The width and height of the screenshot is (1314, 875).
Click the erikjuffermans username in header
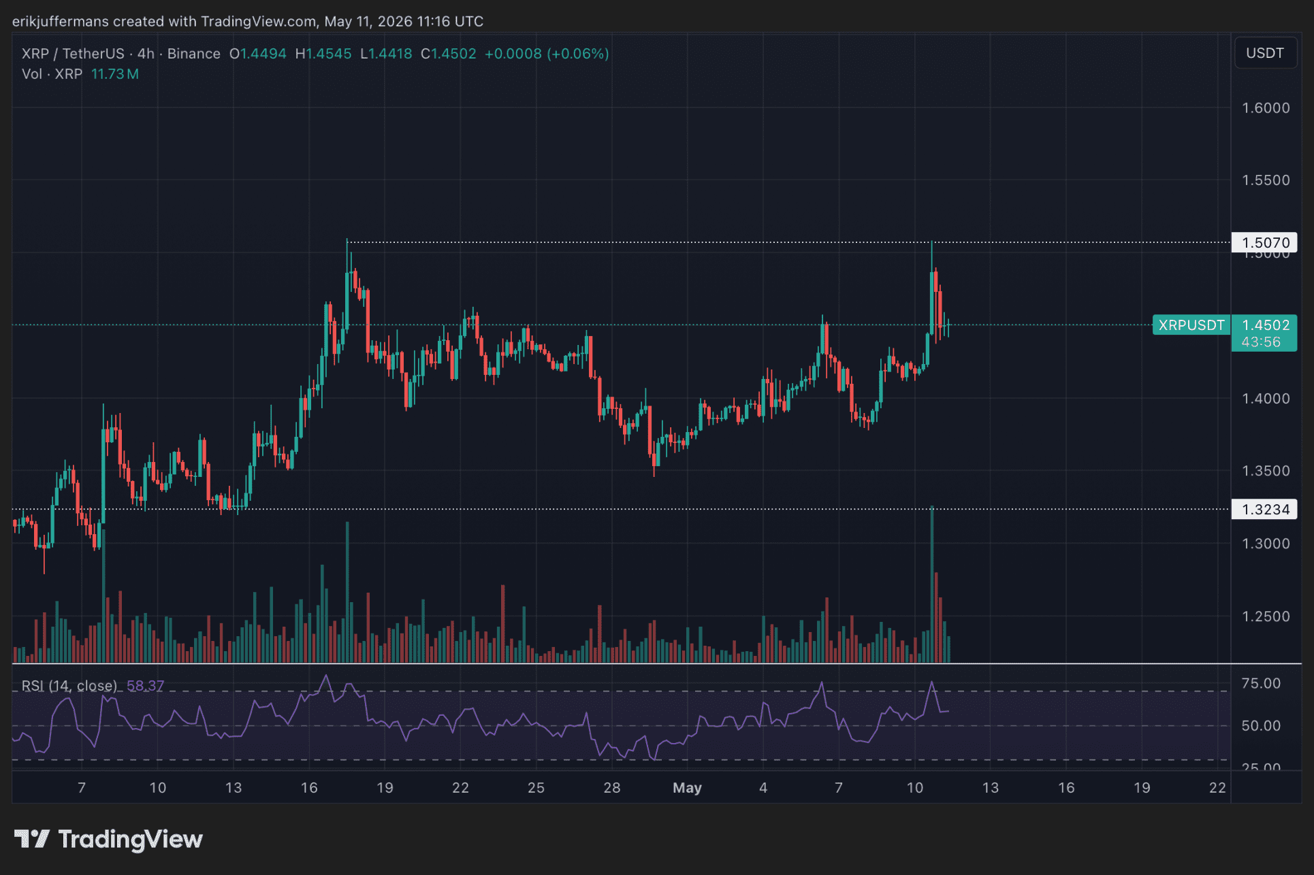(x=61, y=21)
